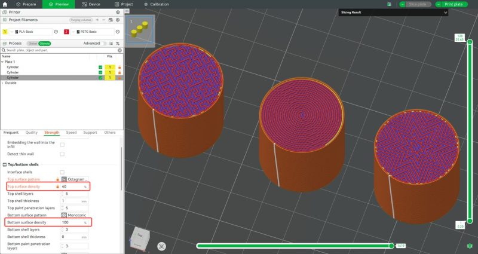
Task: Click the Purging volumes button
Action: tap(81, 20)
